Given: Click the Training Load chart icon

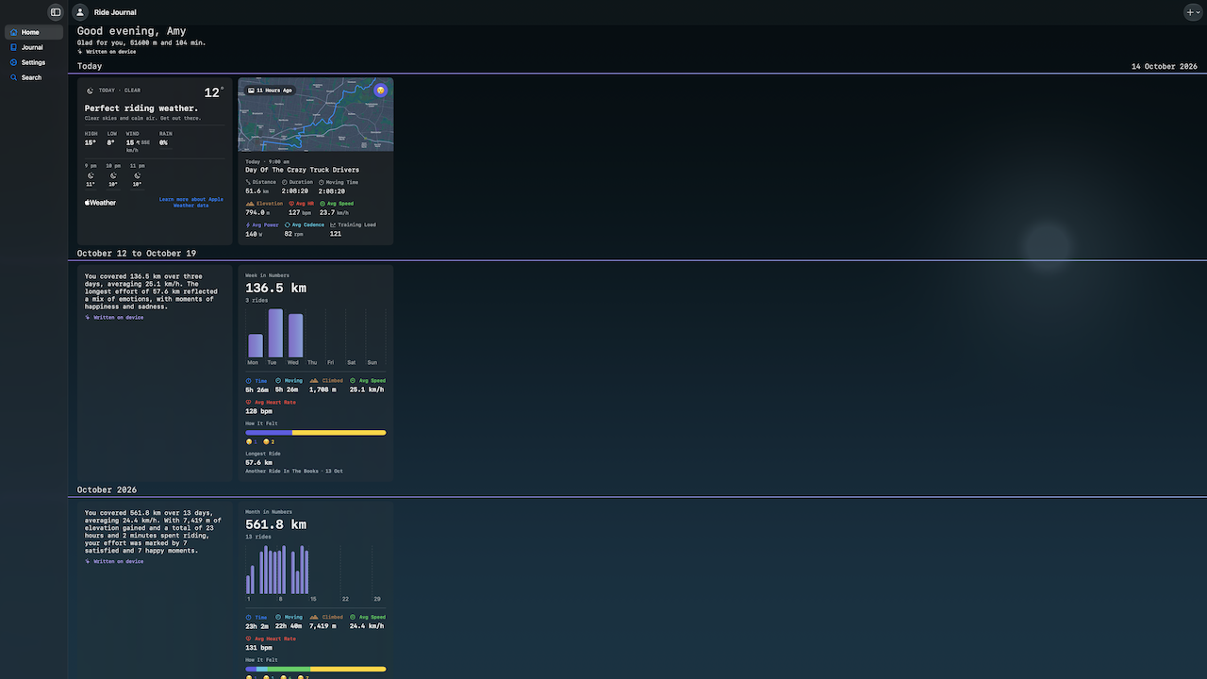Looking at the screenshot, I should pyautogui.click(x=333, y=224).
